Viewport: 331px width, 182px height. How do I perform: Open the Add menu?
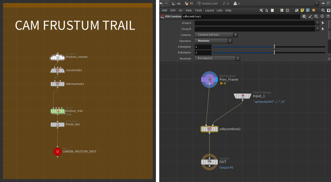click(164, 10)
